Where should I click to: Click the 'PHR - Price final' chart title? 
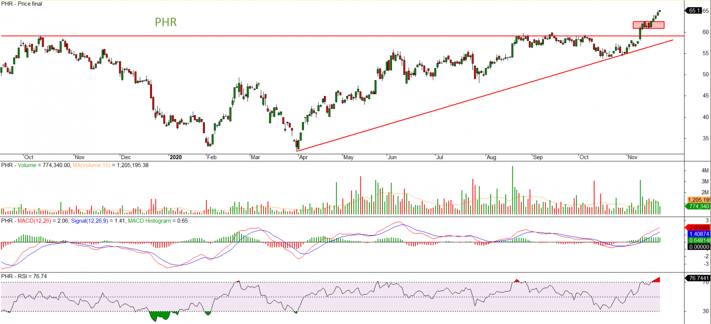click(x=21, y=4)
